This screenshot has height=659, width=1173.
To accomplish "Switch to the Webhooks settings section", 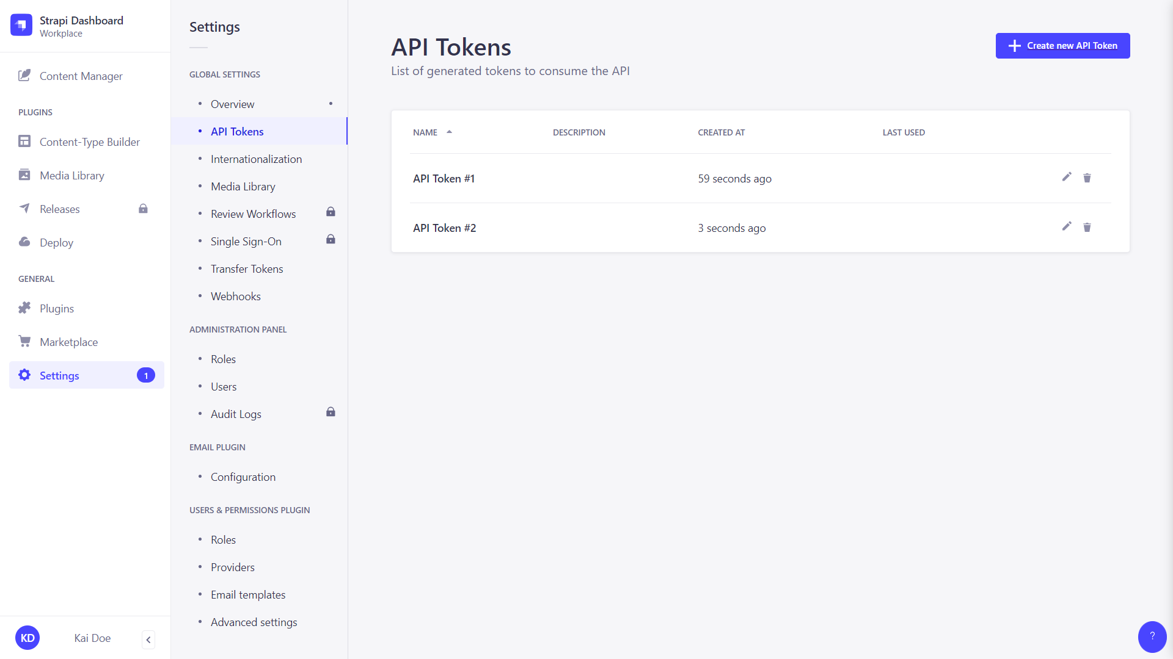I will (x=235, y=296).
